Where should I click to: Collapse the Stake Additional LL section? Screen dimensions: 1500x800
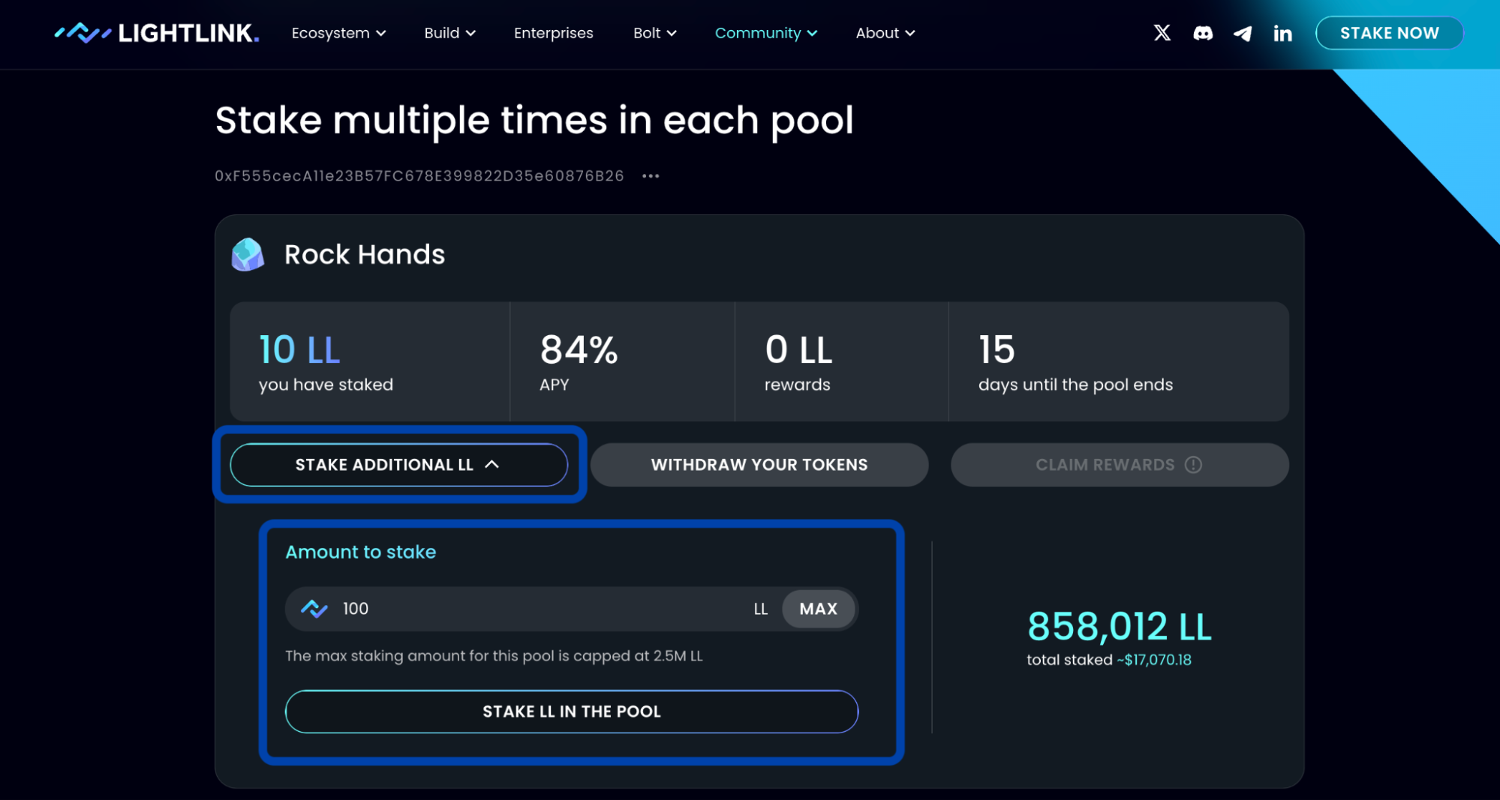pyautogui.click(x=398, y=465)
